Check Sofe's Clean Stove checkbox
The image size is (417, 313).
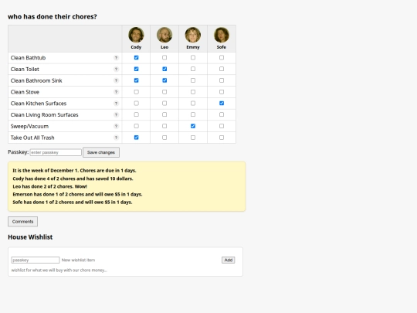coord(222,92)
